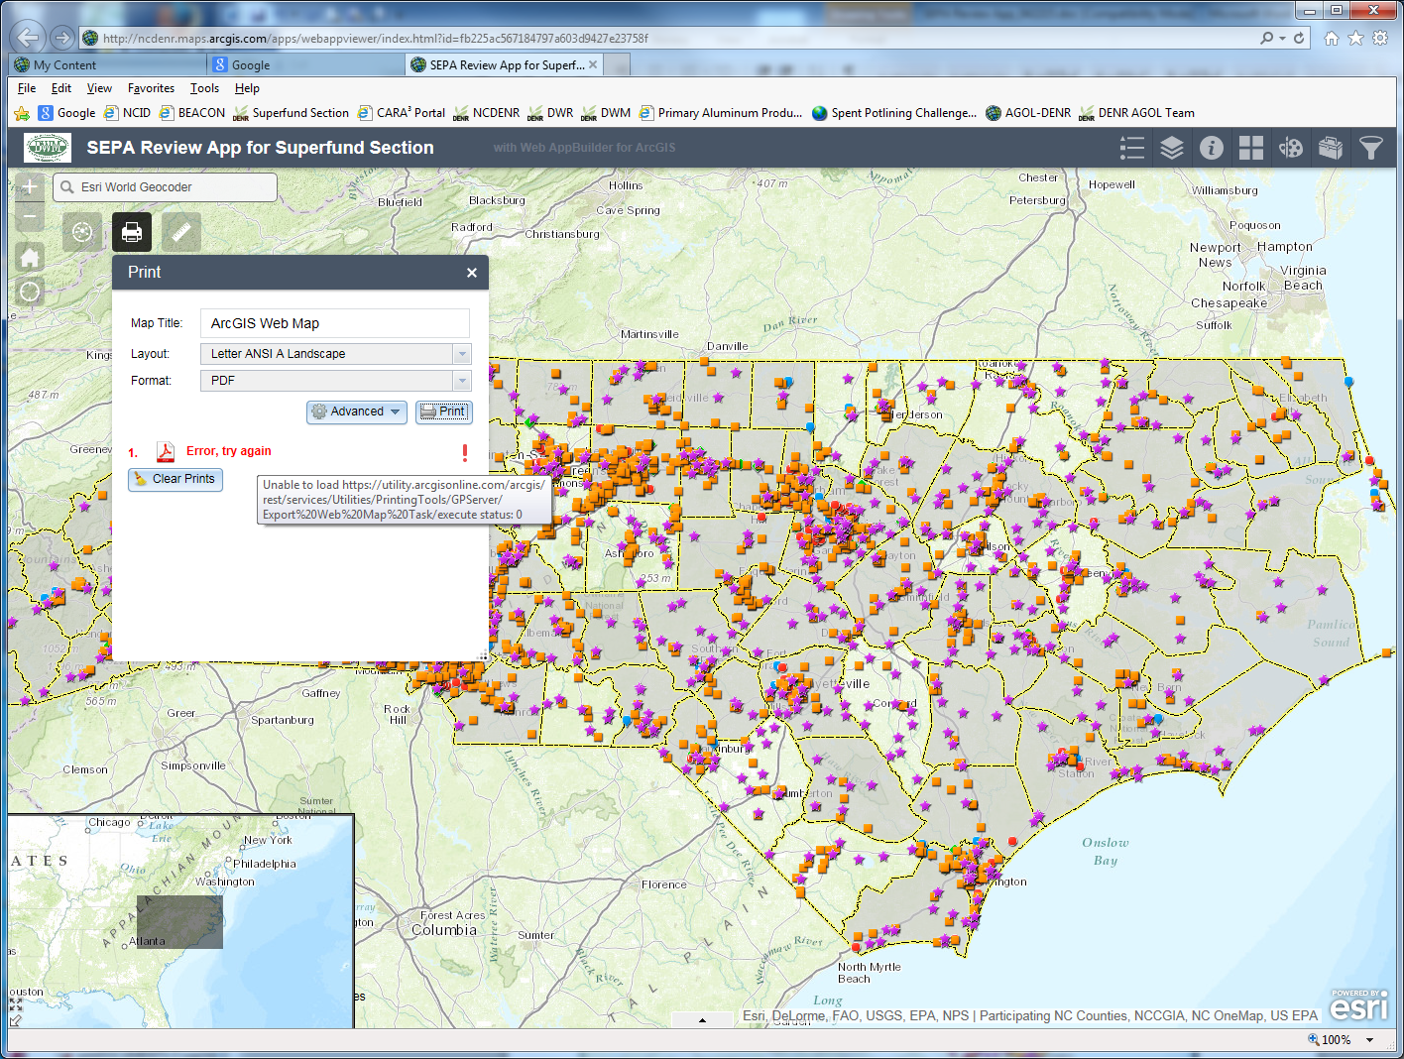The image size is (1404, 1059).
Task: Click the browser address bar URL
Action: (376, 38)
